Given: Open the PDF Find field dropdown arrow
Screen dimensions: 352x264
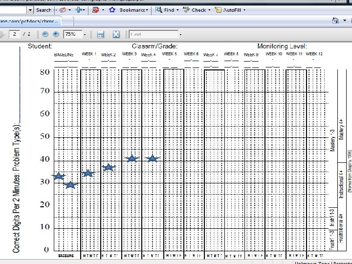Looking at the screenshot, I should 180,35.
